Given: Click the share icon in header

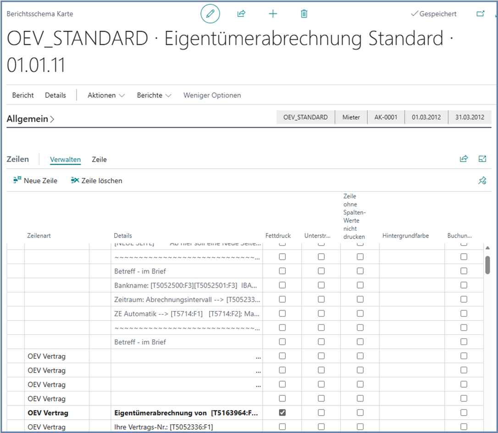Looking at the screenshot, I should 241,14.
